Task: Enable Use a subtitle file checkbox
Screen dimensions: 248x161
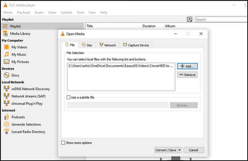Action: click(68, 97)
